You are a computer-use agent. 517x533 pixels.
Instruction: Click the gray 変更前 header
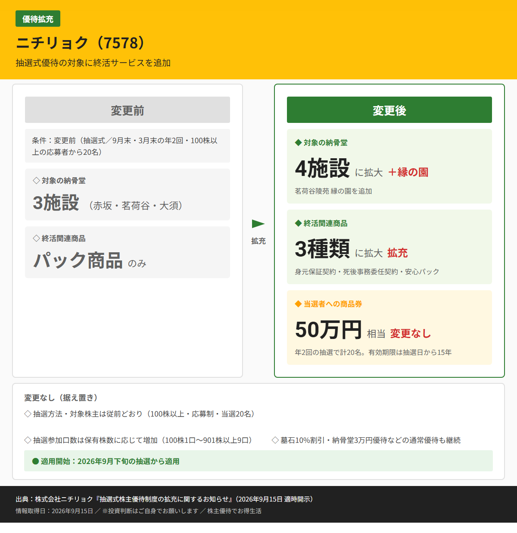[x=128, y=110]
